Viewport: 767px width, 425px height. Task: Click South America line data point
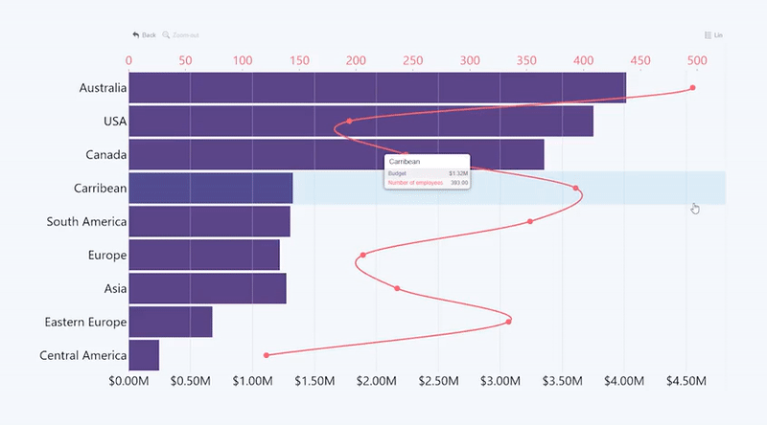point(530,222)
